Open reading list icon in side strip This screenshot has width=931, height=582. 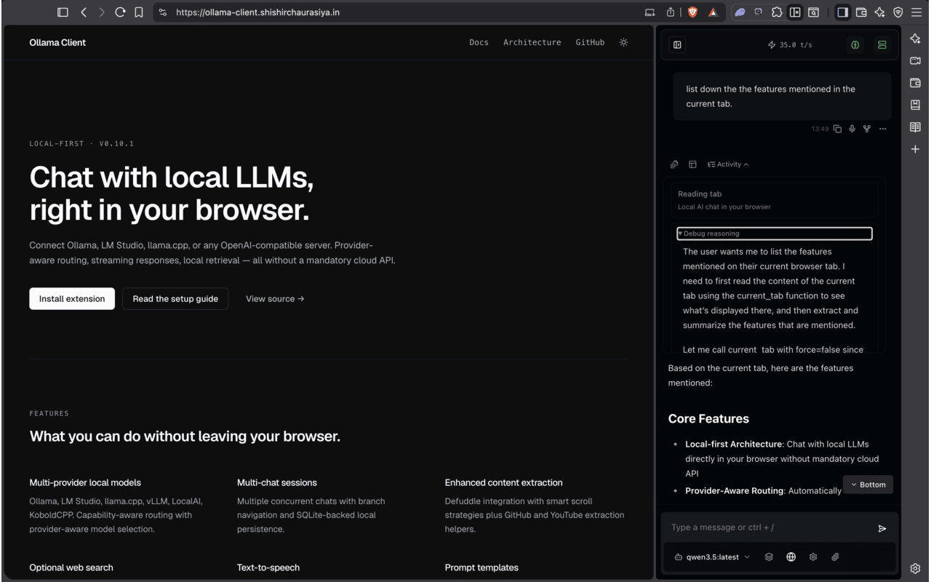coord(916,127)
